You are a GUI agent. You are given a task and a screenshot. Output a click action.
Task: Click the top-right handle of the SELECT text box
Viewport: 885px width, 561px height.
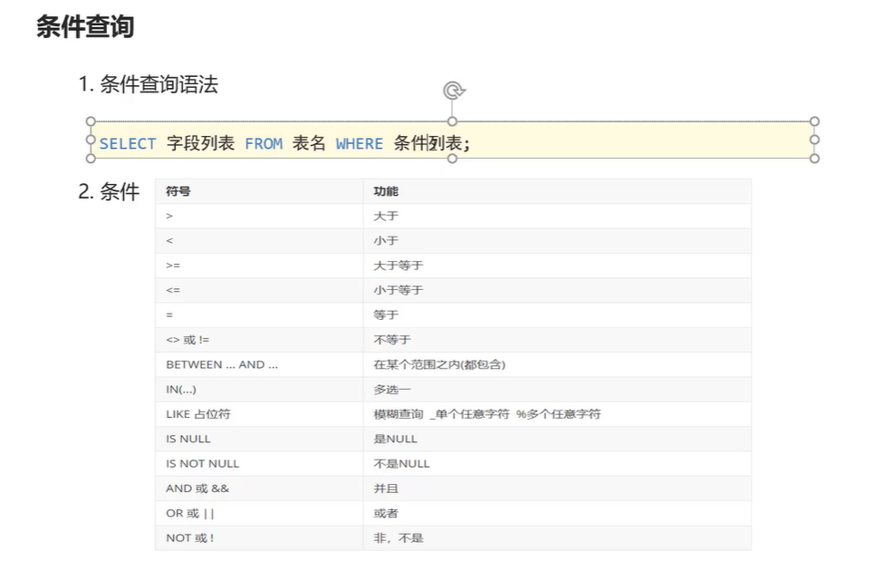813,121
